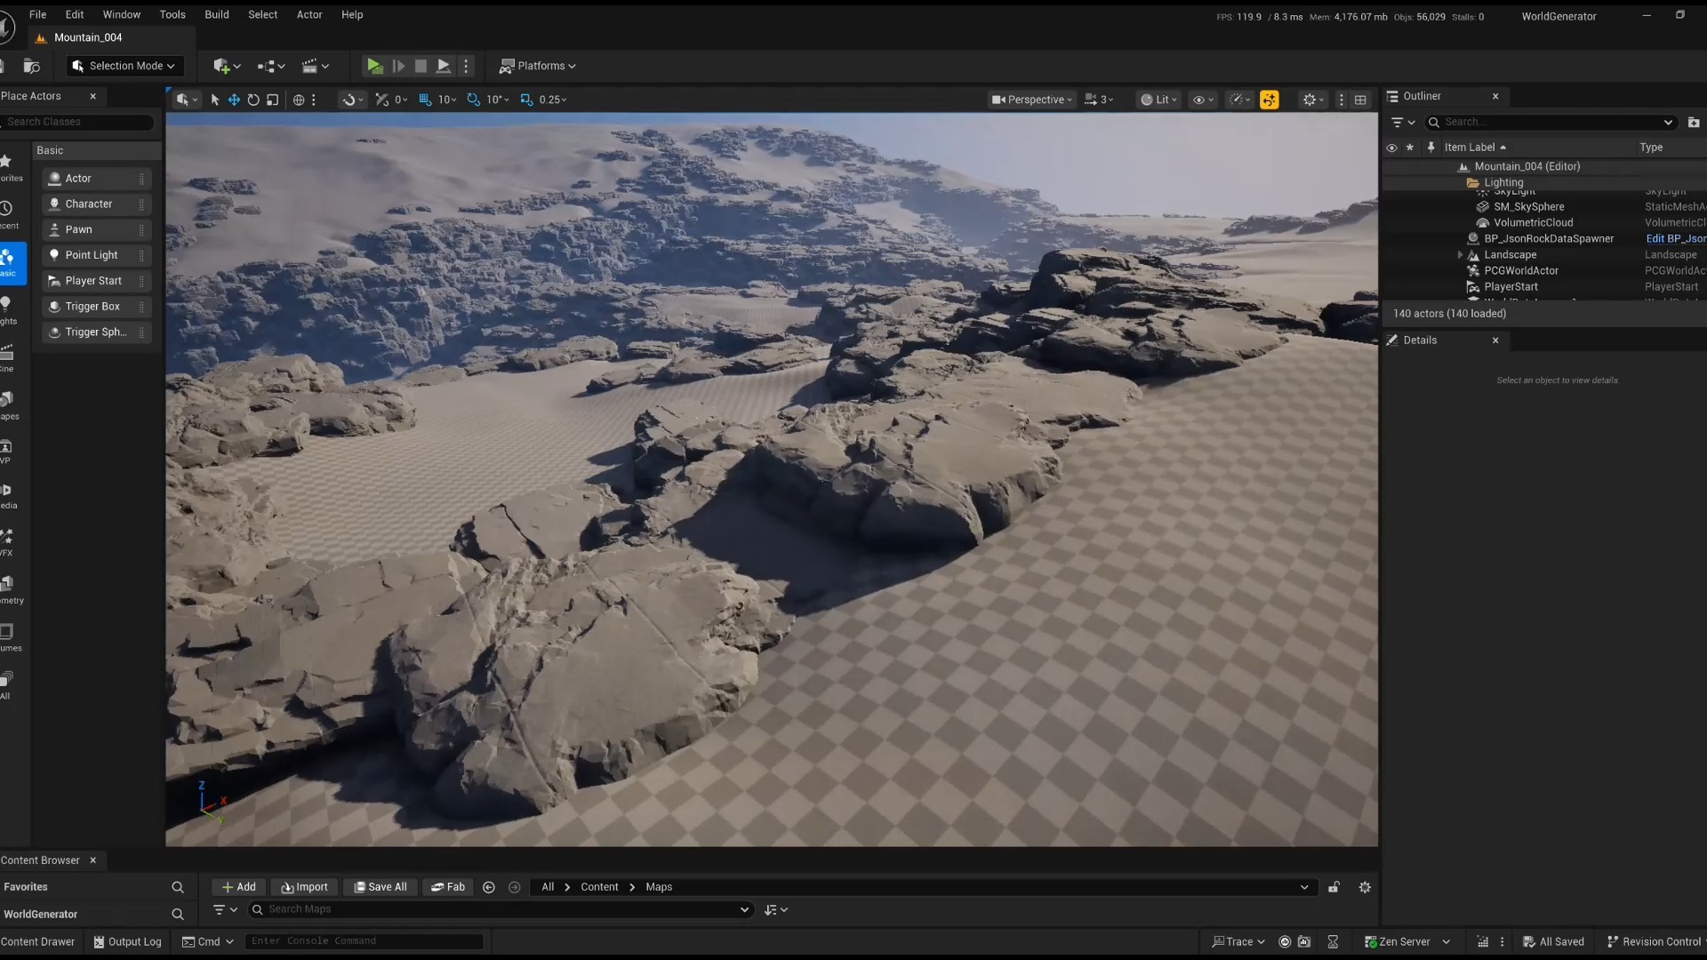Click the Outliner search field
This screenshot has height=960, width=1707.
pos(1551,122)
